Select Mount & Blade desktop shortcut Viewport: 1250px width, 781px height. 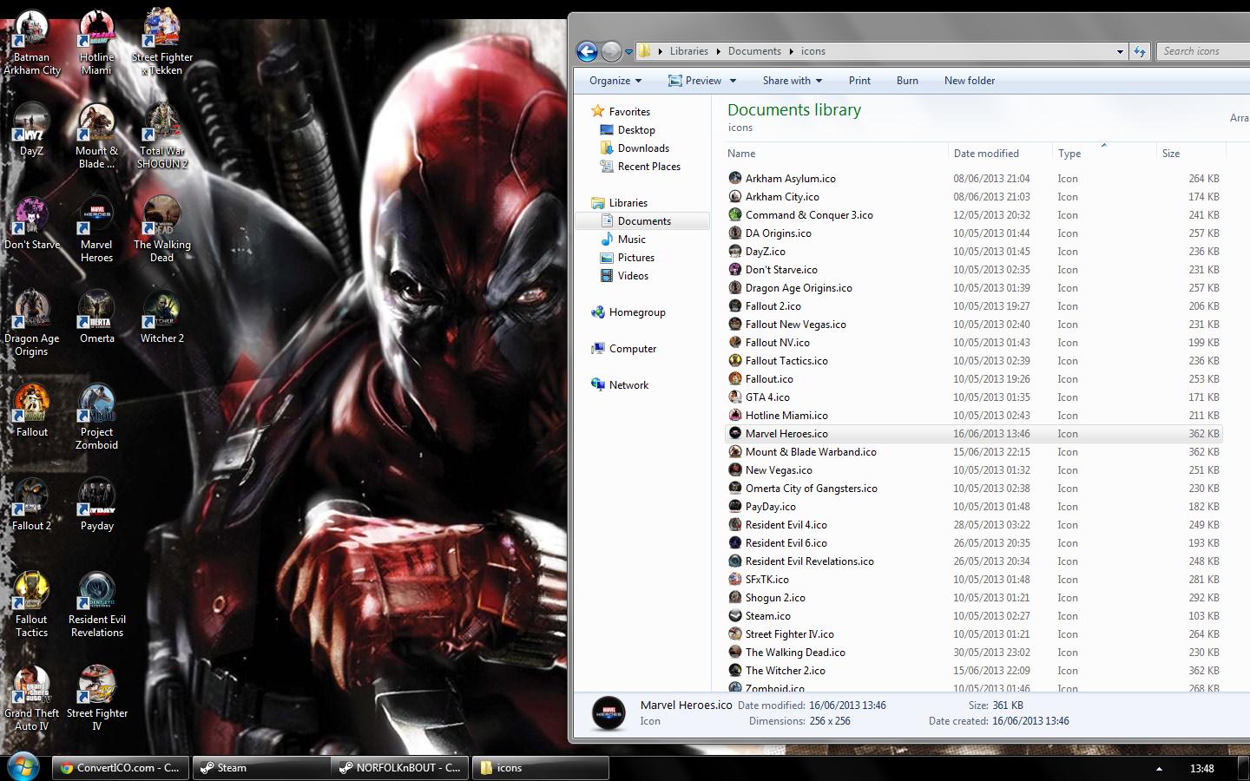(x=96, y=136)
